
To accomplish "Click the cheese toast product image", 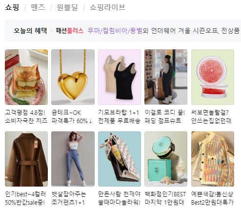I will click(26, 77).
